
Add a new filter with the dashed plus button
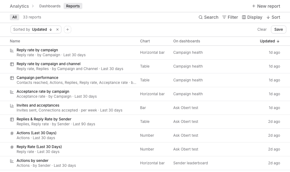(68, 29)
